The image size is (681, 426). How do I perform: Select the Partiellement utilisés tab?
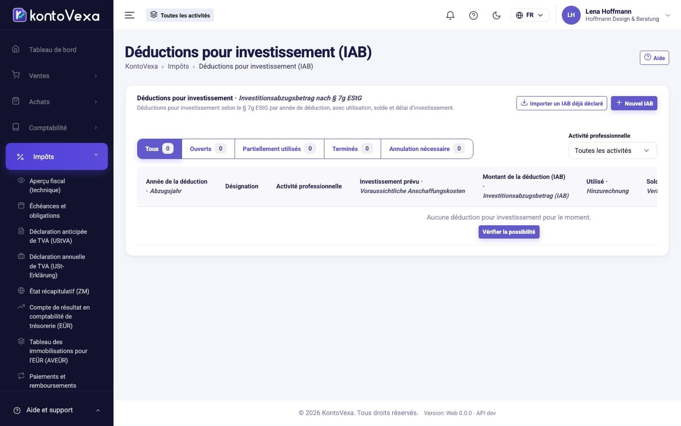tap(279, 149)
